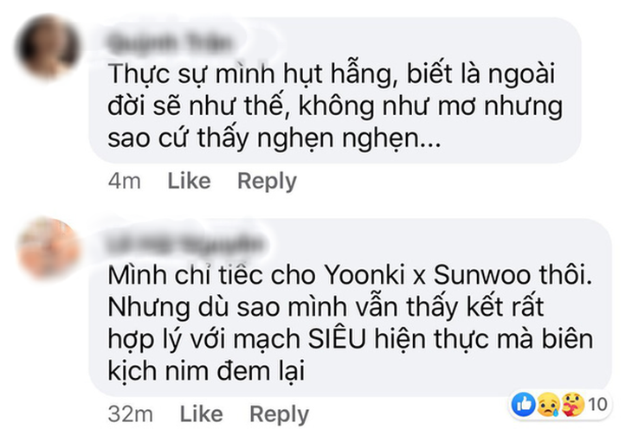Image resolution: width=632 pixels, height=442 pixels.
Task: Click the 32m timestamp link
Action: coord(130,414)
